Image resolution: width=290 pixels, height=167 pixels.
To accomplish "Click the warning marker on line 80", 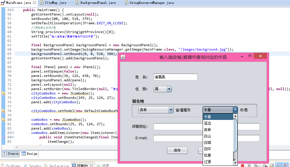I will (4, 120).
